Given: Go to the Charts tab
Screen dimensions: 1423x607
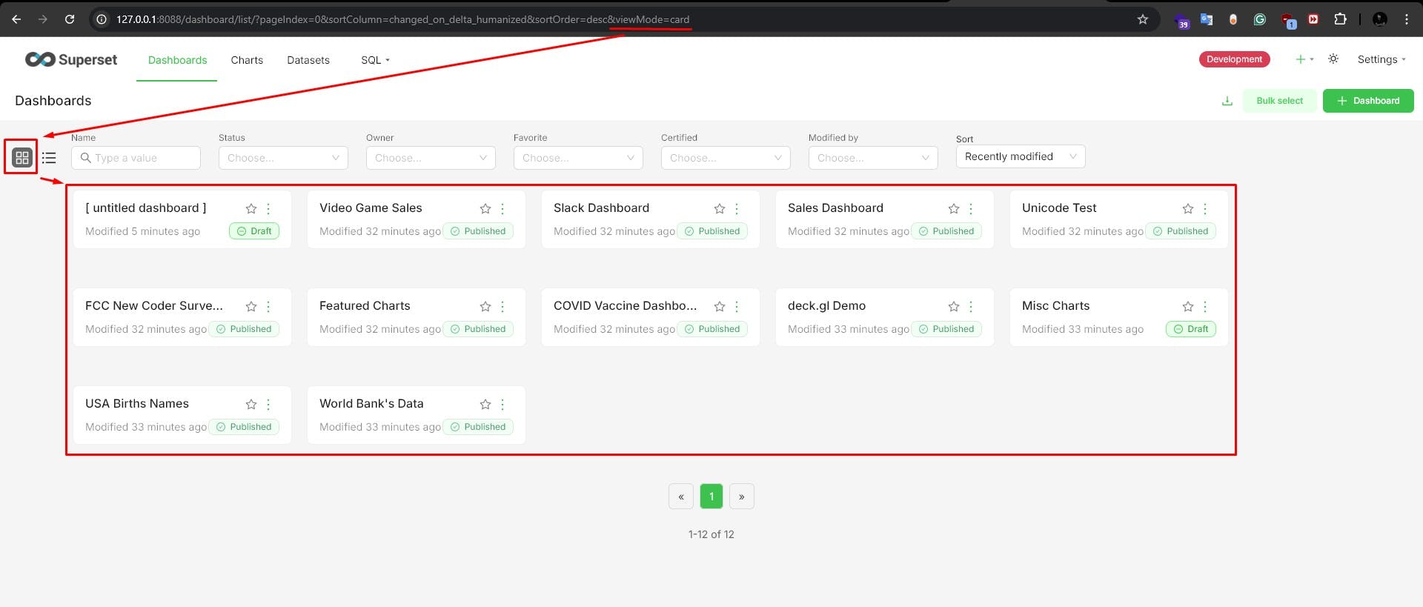Looking at the screenshot, I should click(x=247, y=60).
